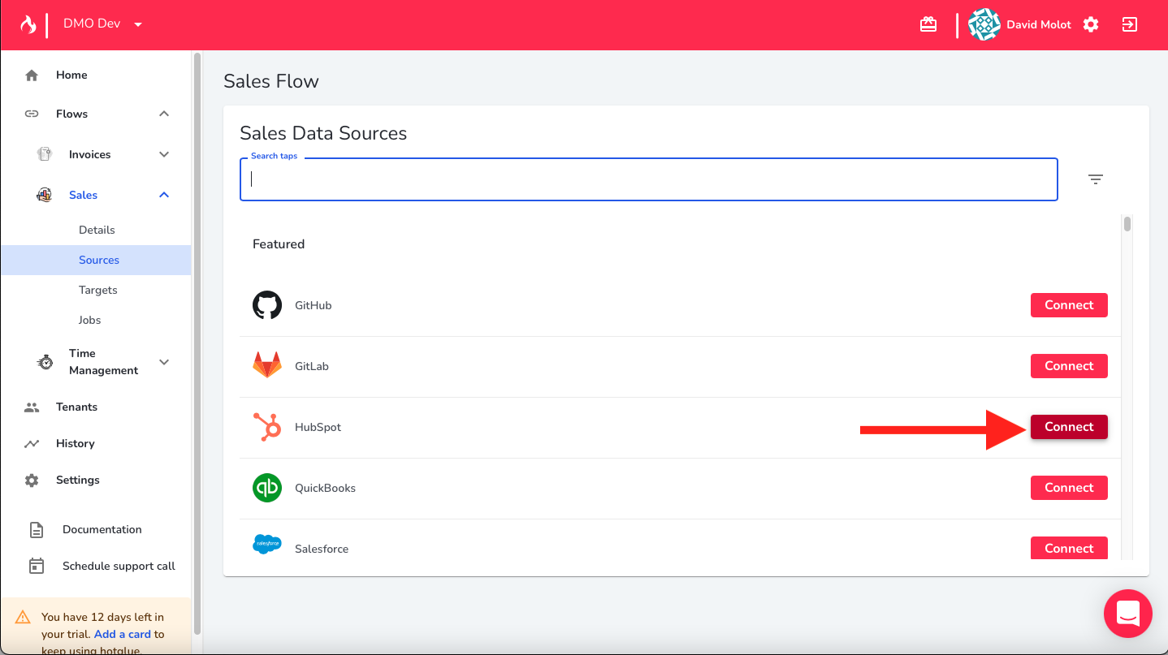Click the logout icon
1168x655 pixels.
1130,24
